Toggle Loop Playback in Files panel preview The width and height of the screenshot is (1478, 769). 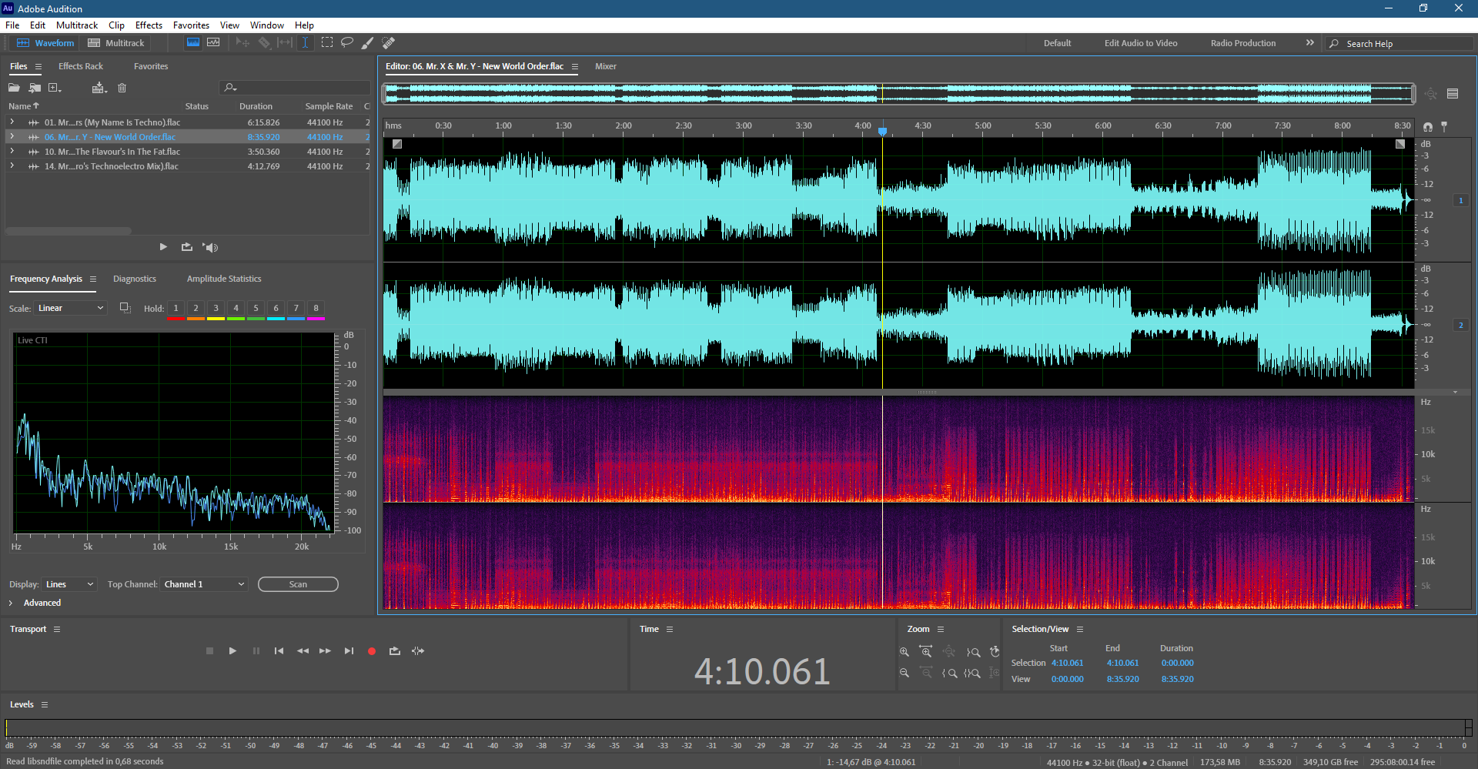tap(187, 247)
